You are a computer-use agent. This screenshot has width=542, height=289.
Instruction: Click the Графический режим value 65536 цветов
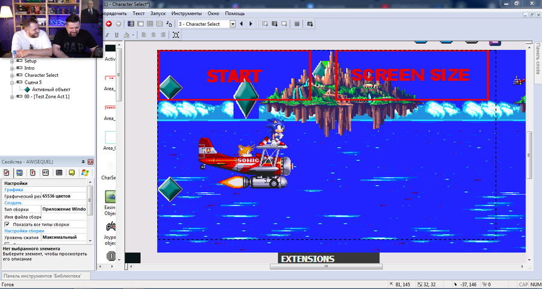click(63, 196)
